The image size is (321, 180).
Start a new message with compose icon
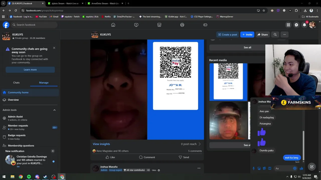(x=312, y=166)
